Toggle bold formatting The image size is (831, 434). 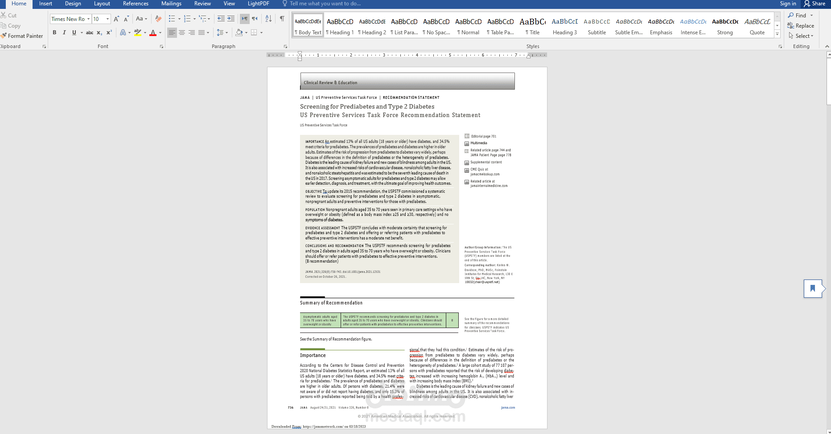click(x=54, y=32)
